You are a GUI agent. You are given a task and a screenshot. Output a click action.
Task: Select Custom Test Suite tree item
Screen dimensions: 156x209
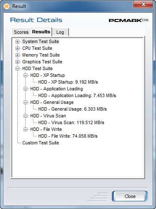40,143
